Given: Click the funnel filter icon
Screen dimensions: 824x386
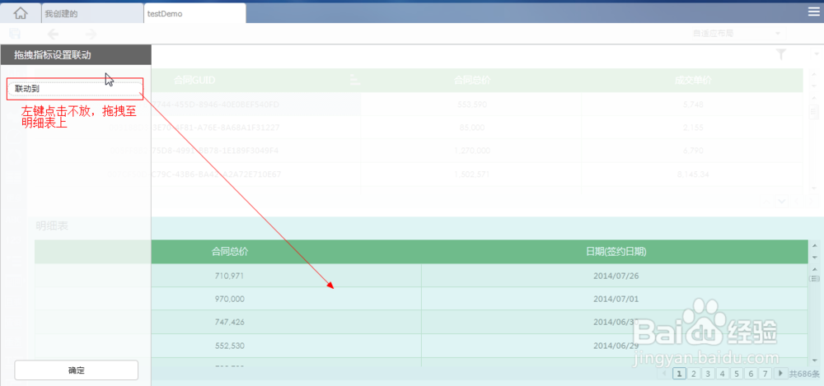Looking at the screenshot, I should [781, 54].
